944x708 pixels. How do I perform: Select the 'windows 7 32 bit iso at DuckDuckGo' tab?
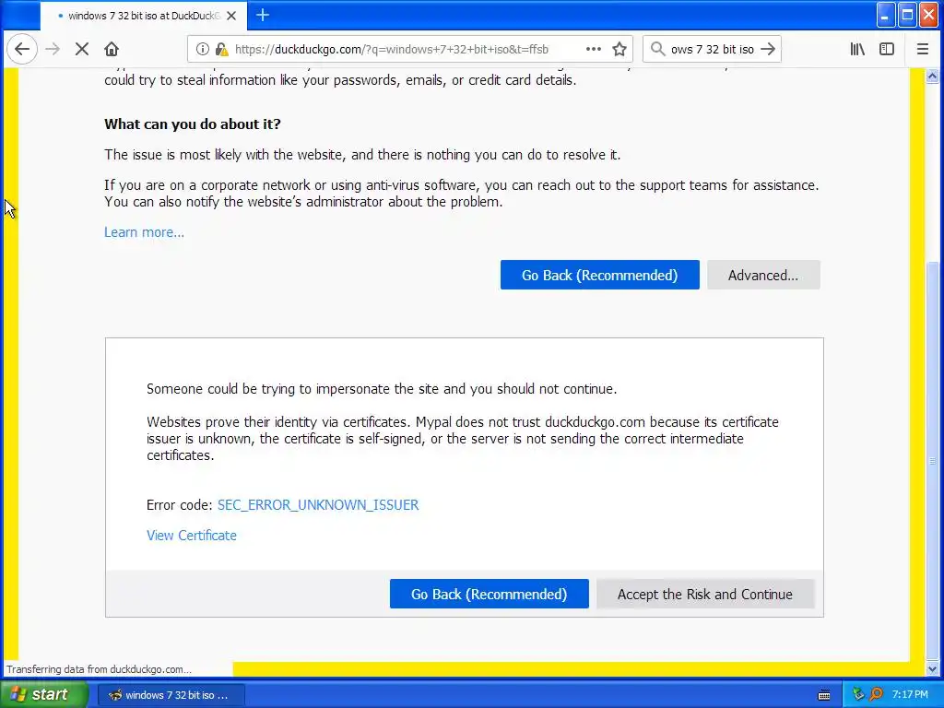click(144, 16)
